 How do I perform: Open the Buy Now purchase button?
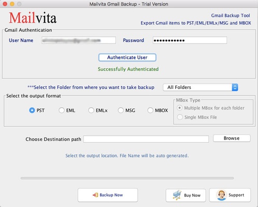pyautogui.click(x=186, y=195)
